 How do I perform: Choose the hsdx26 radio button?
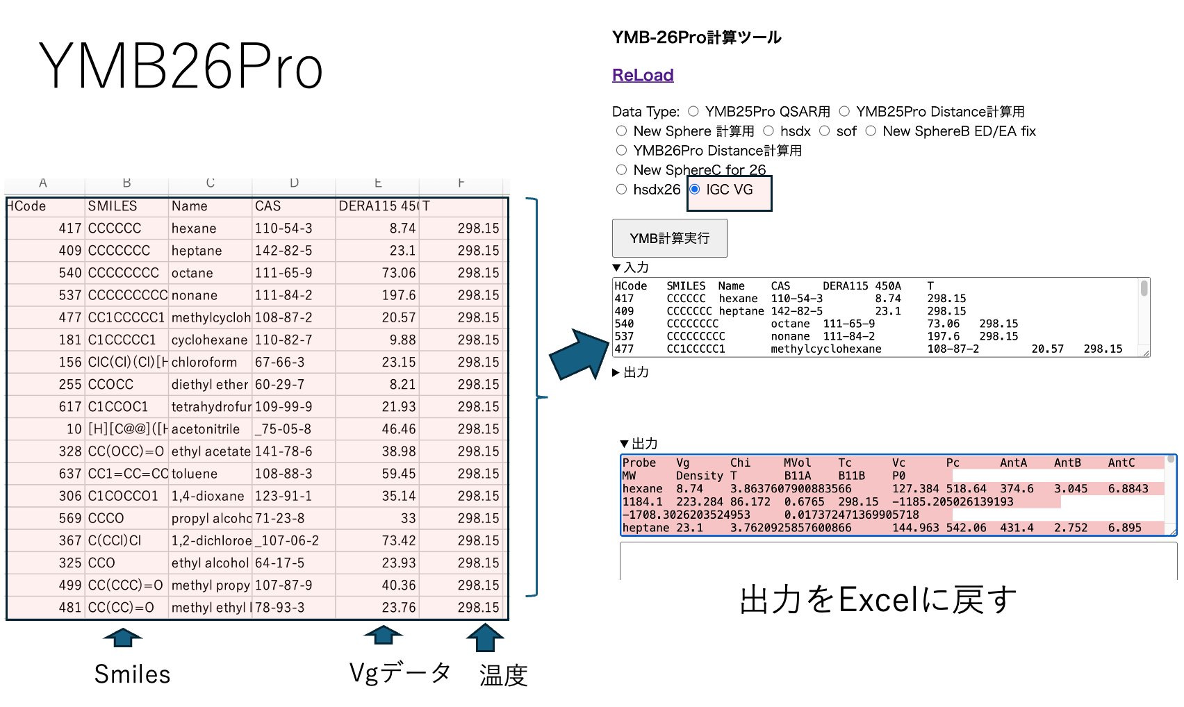coord(621,190)
